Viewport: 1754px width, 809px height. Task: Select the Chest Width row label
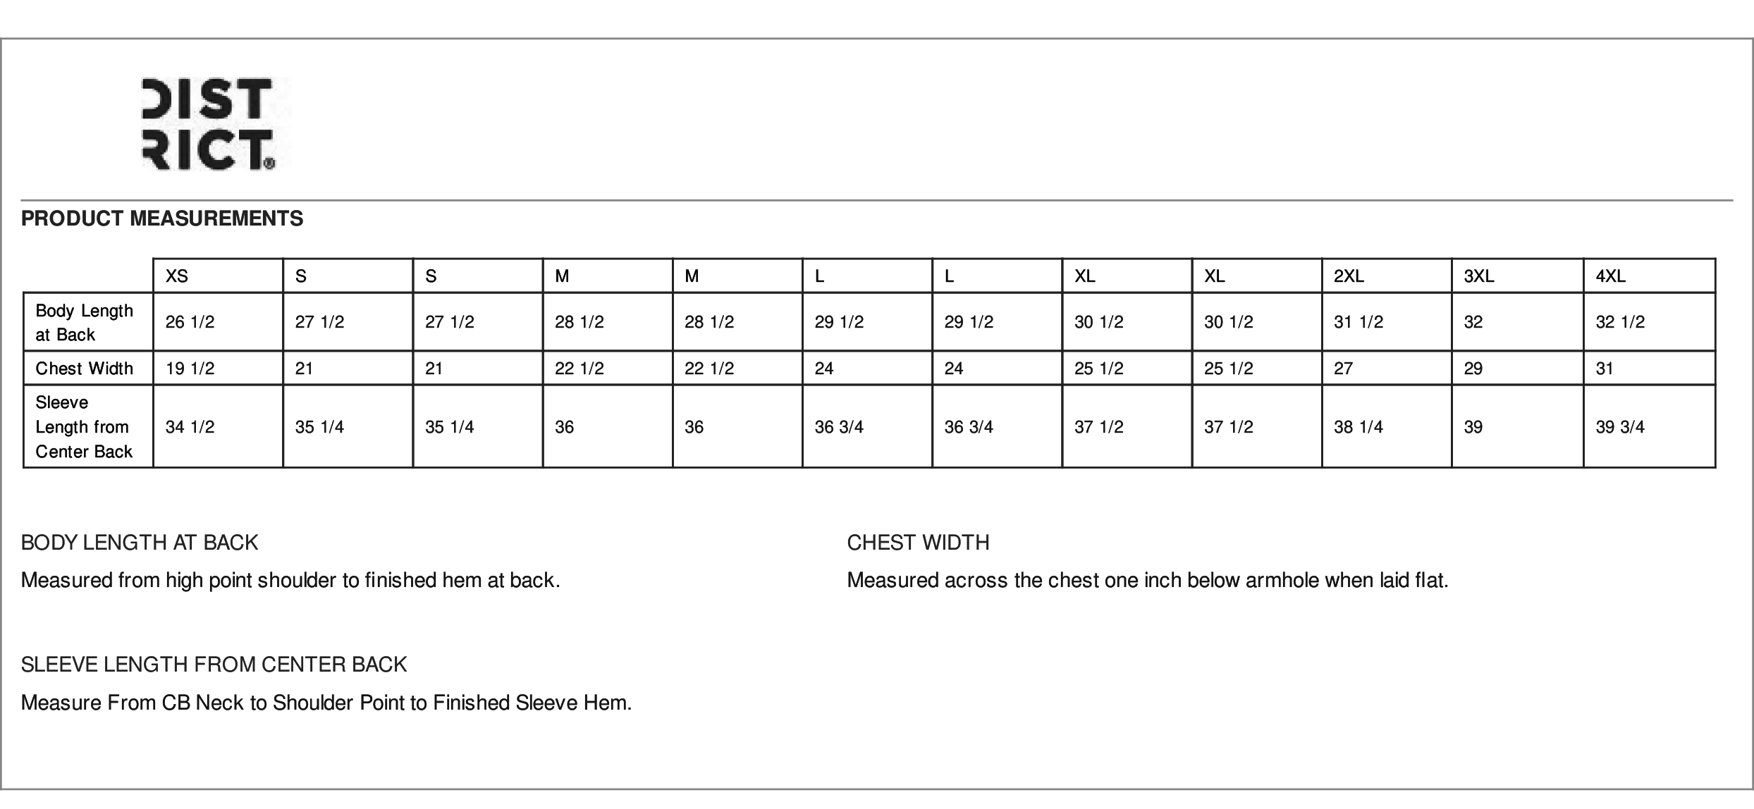point(88,368)
